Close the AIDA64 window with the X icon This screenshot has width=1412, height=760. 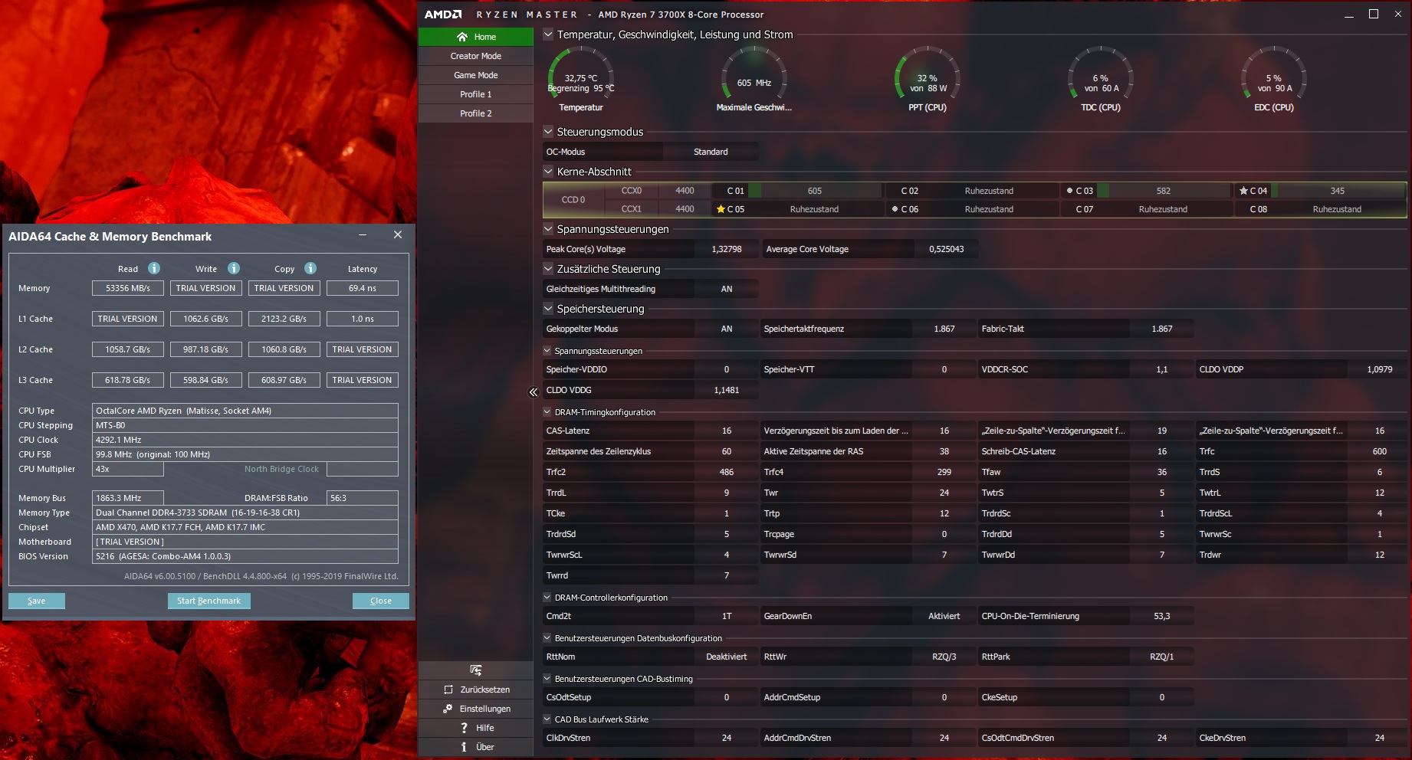point(398,235)
